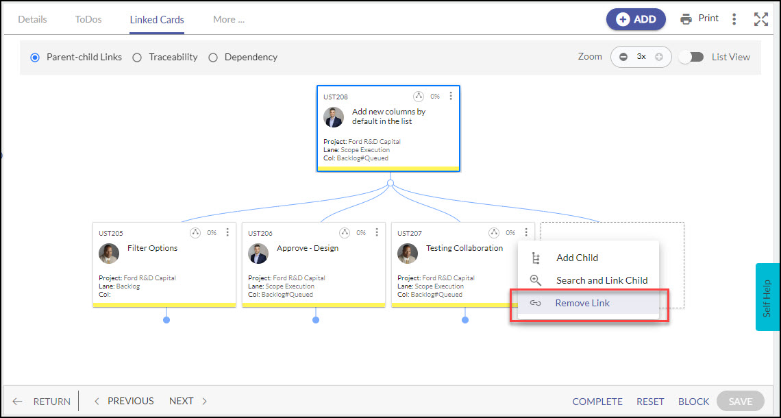Open the More ... tab dropdown
The width and height of the screenshot is (781, 418).
pyautogui.click(x=228, y=19)
